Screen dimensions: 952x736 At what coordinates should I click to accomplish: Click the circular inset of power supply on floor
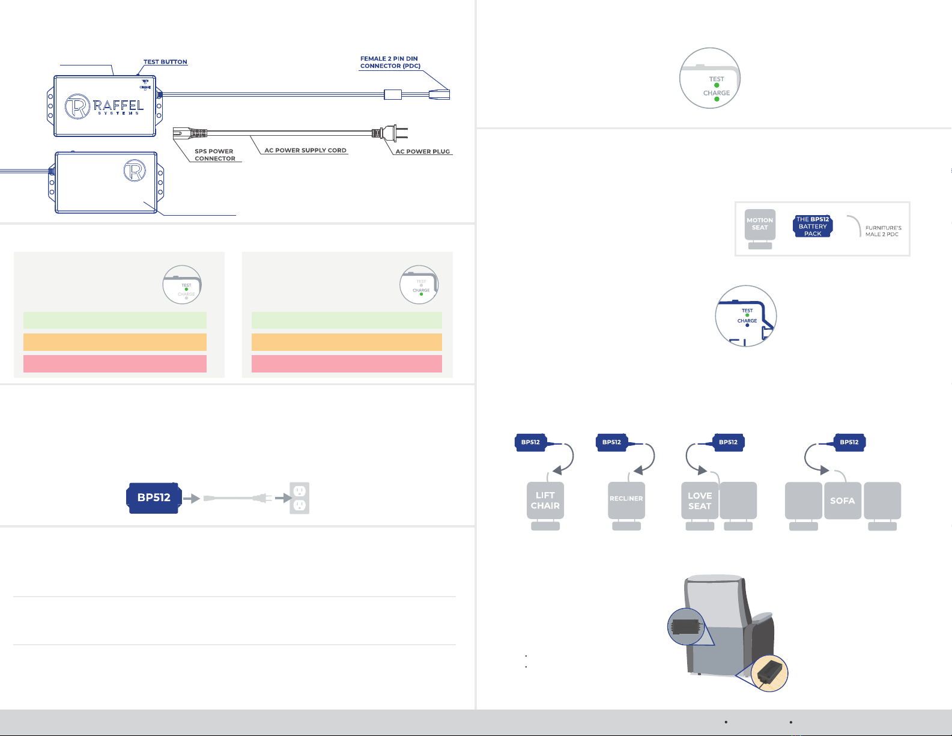click(x=769, y=673)
